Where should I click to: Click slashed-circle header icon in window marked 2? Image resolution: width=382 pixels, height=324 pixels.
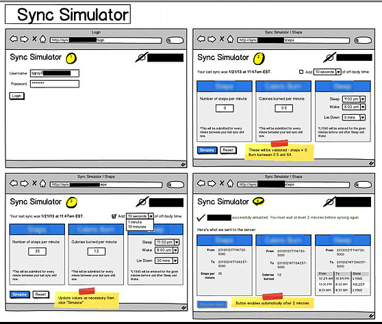[329, 57]
